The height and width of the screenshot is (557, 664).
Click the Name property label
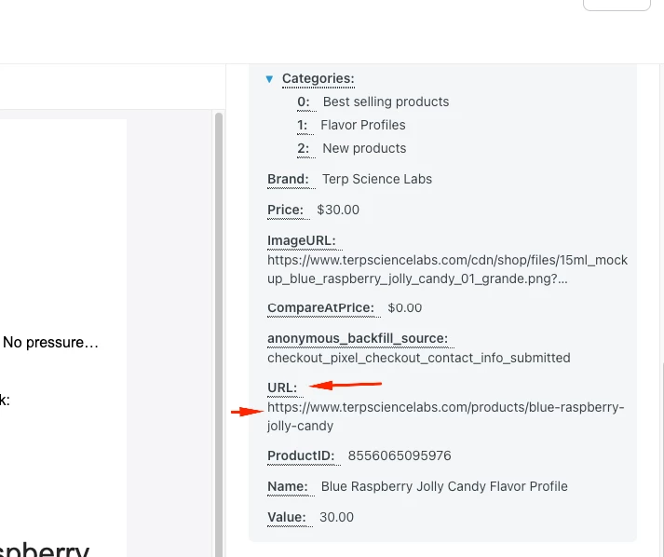[x=288, y=486]
